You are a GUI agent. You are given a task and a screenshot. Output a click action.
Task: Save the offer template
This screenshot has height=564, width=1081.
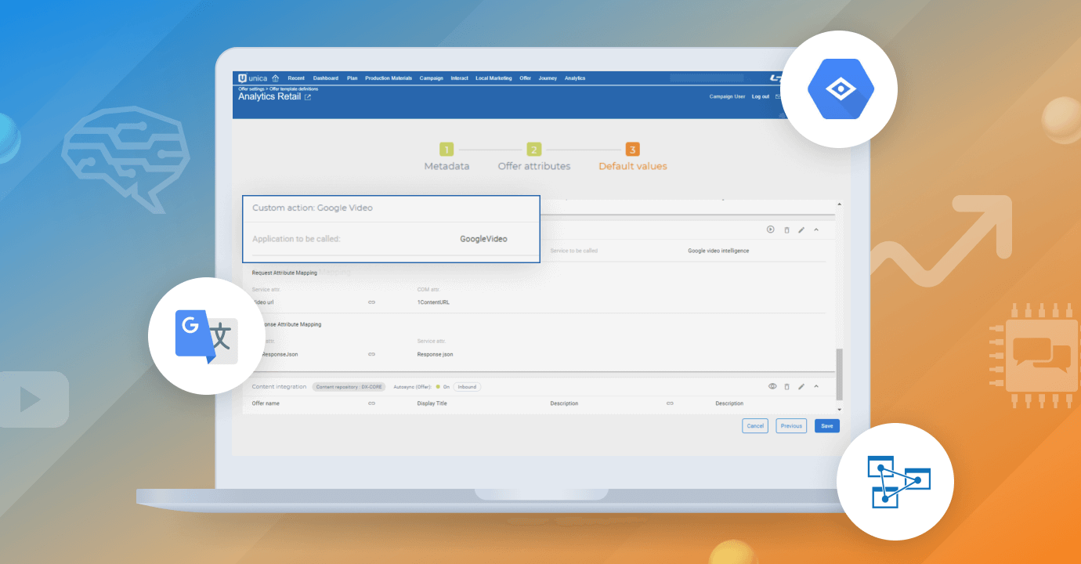(x=827, y=426)
